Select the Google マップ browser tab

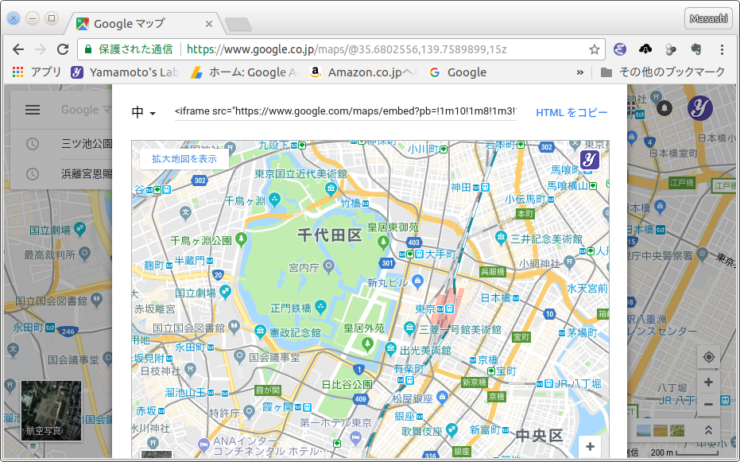[146, 24]
